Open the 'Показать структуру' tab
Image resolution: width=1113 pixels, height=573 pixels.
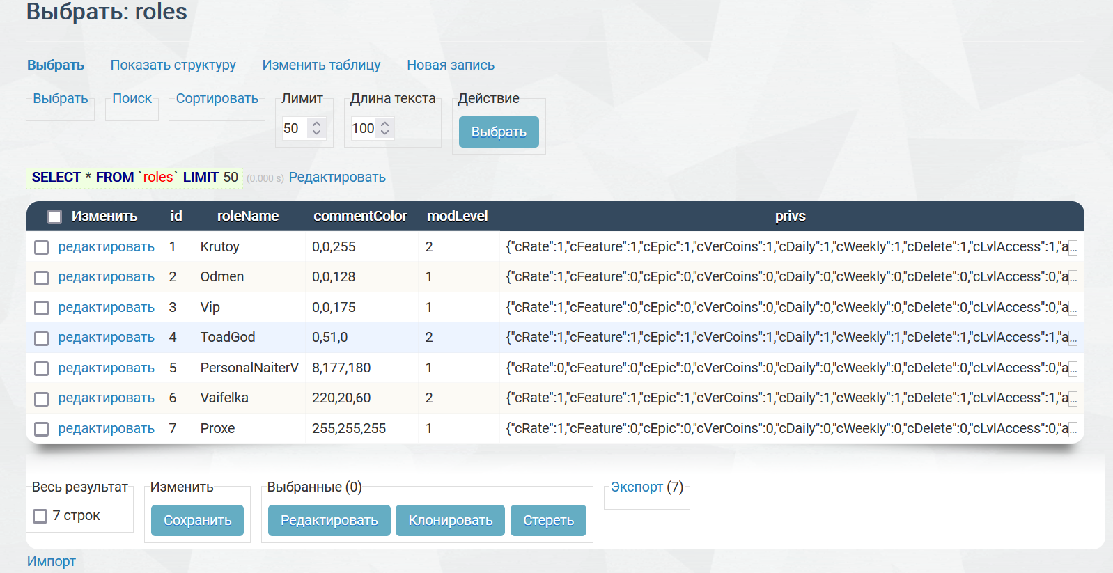pos(173,65)
